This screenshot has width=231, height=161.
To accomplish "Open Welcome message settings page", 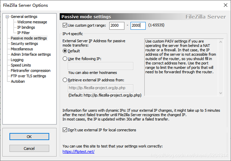I will click(x=32, y=22).
